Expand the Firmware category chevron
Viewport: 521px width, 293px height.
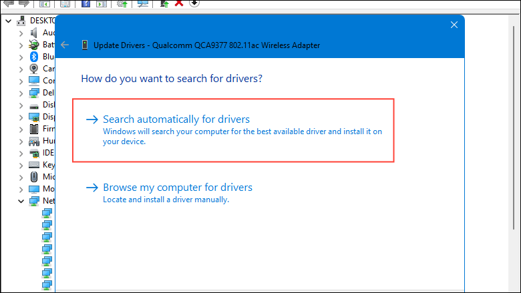21,129
